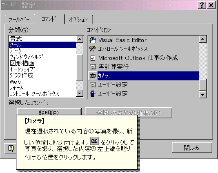Click the paint bucket ユーザー設定 icon

[93, 93]
